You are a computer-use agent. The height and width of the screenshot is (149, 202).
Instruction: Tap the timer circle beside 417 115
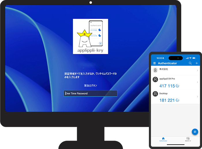(x=177, y=86)
